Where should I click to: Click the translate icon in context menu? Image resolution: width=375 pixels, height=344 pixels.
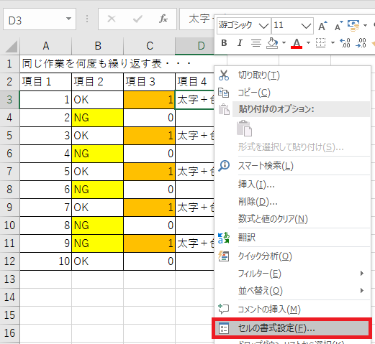pyautogui.click(x=224, y=238)
